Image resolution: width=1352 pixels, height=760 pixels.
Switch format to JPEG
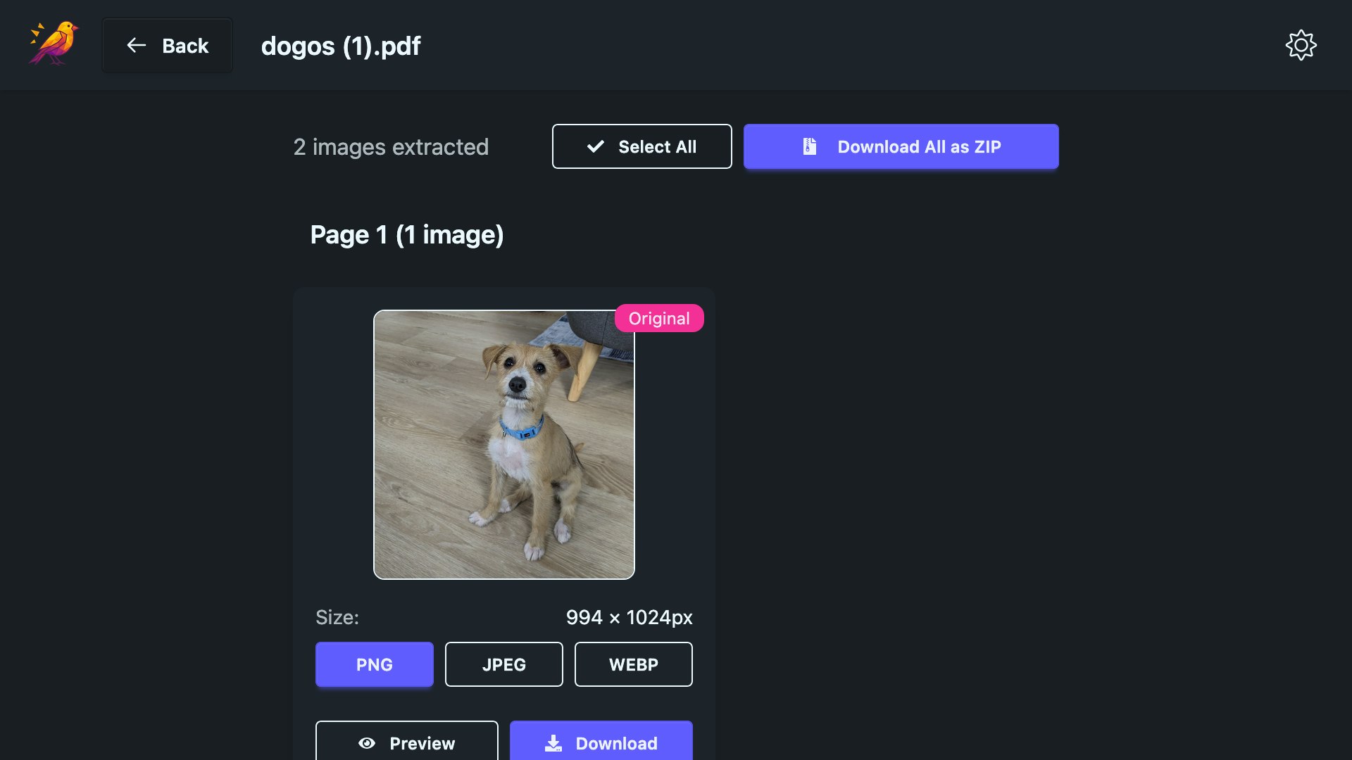tap(503, 664)
